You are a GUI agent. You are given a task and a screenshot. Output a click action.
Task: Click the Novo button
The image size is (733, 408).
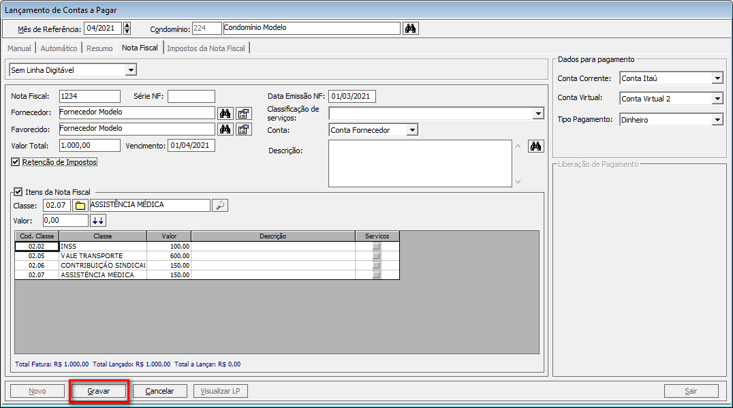click(37, 391)
